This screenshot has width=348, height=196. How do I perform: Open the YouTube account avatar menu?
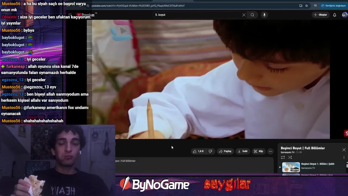point(344,15)
